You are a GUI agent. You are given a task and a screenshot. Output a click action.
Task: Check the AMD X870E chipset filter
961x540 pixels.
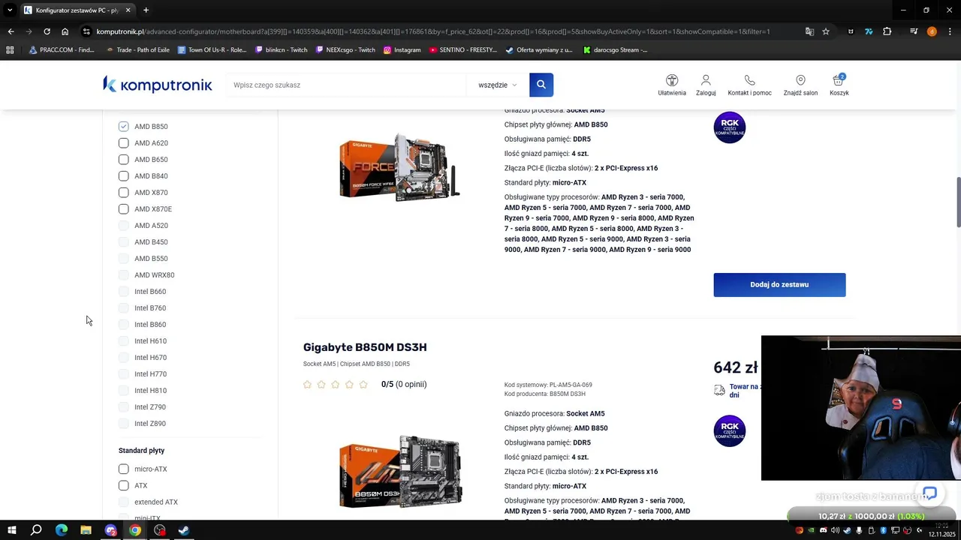123,209
